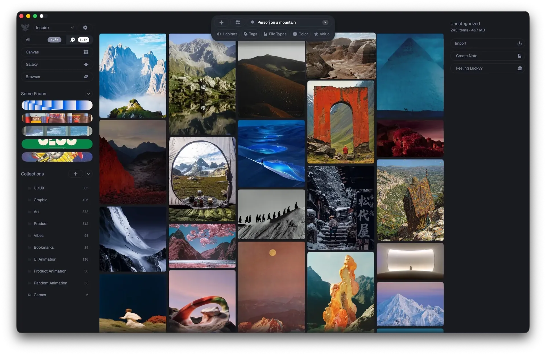Click the plus icon in the search toolbar
The width and height of the screenshot is (546, 355).
click(222, 22)
